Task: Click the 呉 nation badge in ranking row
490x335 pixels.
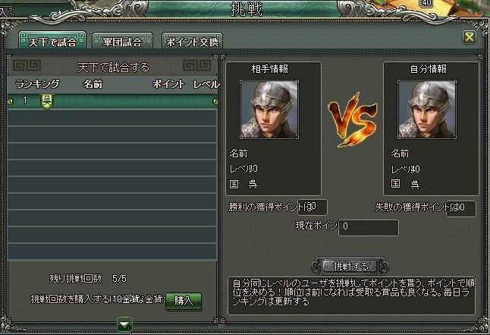Action: pyautogui.click(x=47, y=102)
